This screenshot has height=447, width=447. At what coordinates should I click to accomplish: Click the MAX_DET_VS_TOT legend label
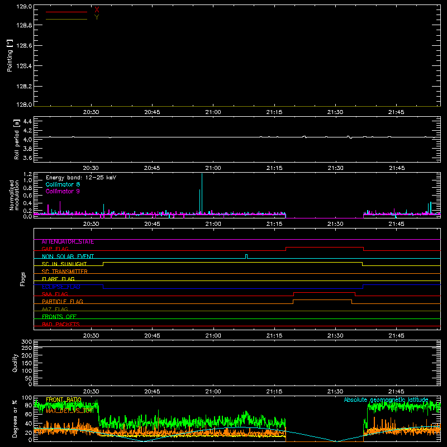tap(69, 411)
